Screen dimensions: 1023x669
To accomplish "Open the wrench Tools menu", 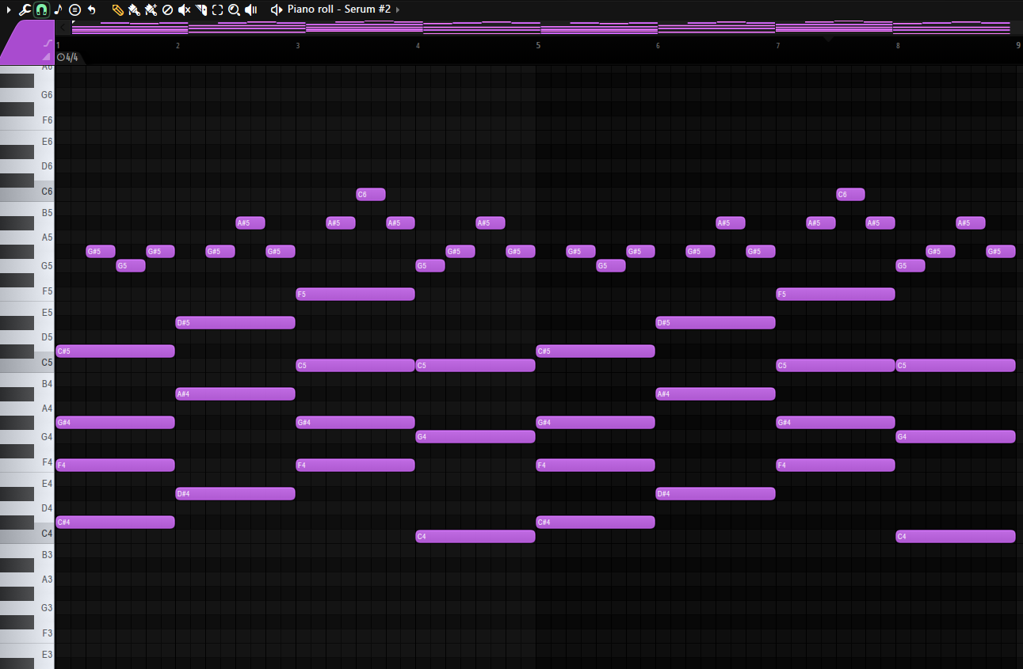I will click(x=25, y=10).
